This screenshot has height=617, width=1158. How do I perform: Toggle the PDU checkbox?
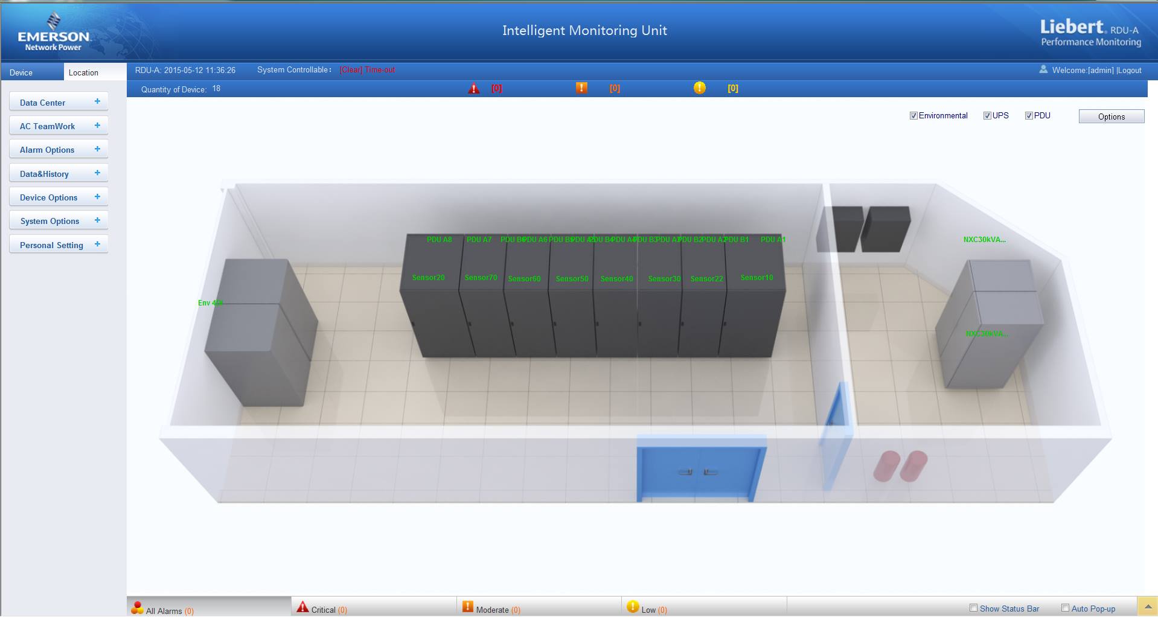(1029, 116)
